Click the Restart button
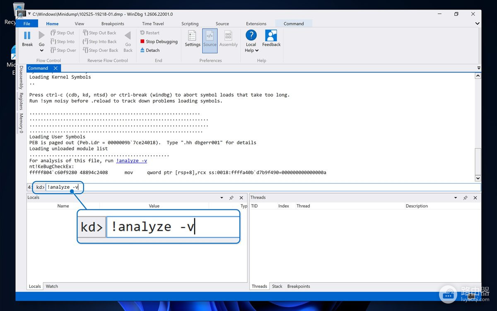 [x=150, y=33]
